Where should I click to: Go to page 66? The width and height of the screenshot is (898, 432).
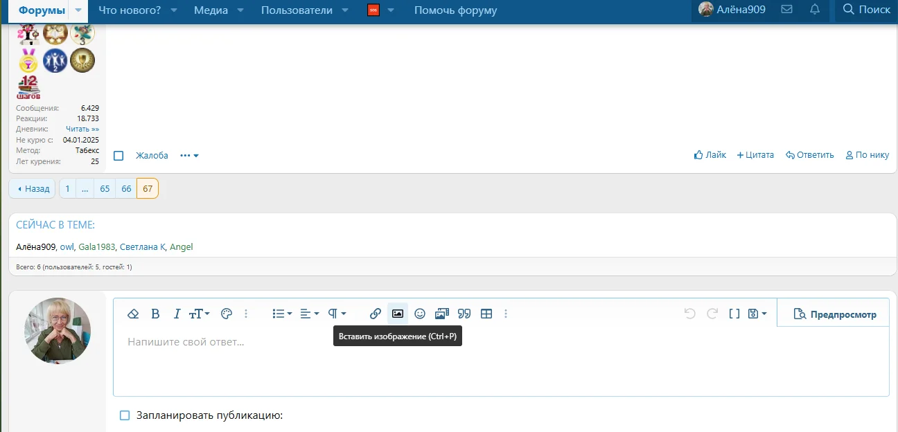[x=126, y=188]
